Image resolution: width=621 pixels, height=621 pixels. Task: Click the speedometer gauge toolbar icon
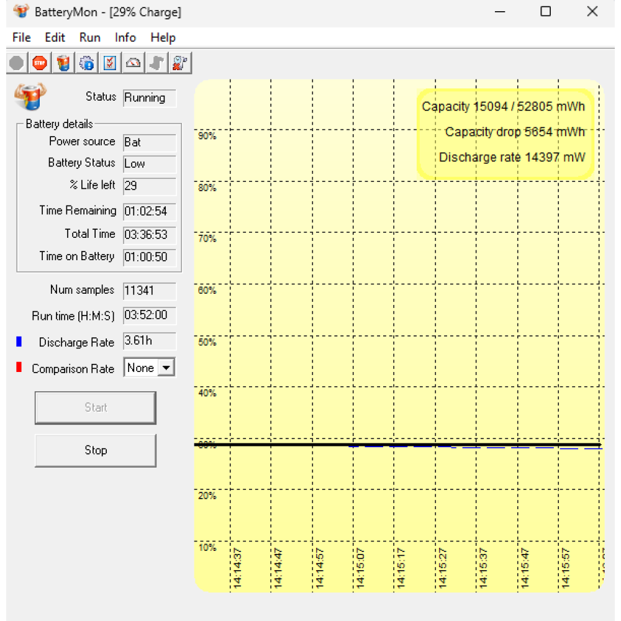tap(134, 63)
